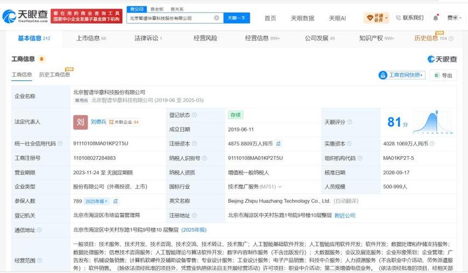
Task: Click the help icon beside 实缴资本 label
Action: pyautogui.click(x=349, y=144)
